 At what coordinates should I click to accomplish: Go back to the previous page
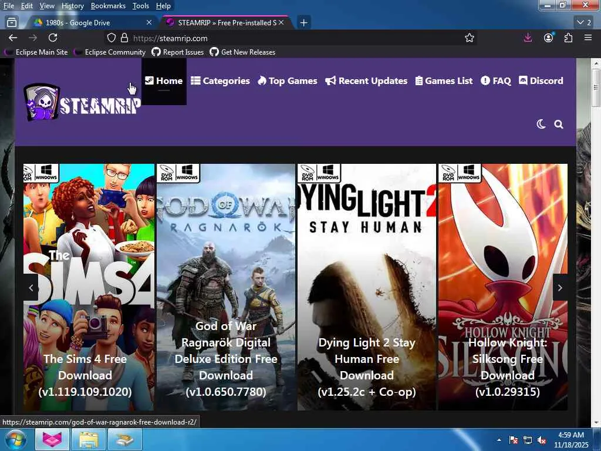pos(13,38)
